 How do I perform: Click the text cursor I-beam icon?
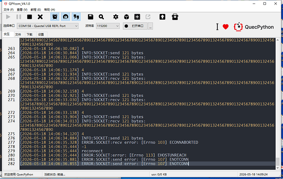[217, 27]
